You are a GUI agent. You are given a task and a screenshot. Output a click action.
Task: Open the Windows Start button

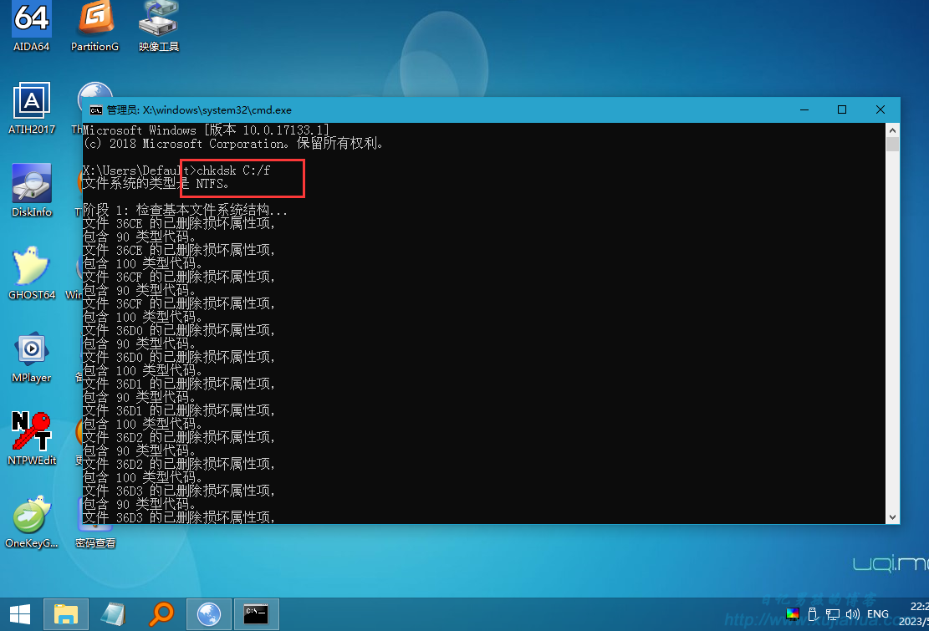[20, 614]
